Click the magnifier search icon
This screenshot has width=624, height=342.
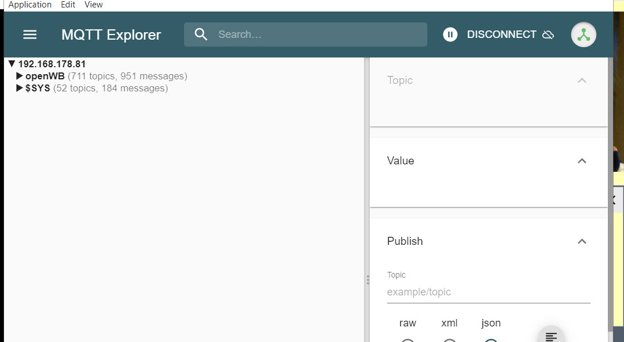201,34
